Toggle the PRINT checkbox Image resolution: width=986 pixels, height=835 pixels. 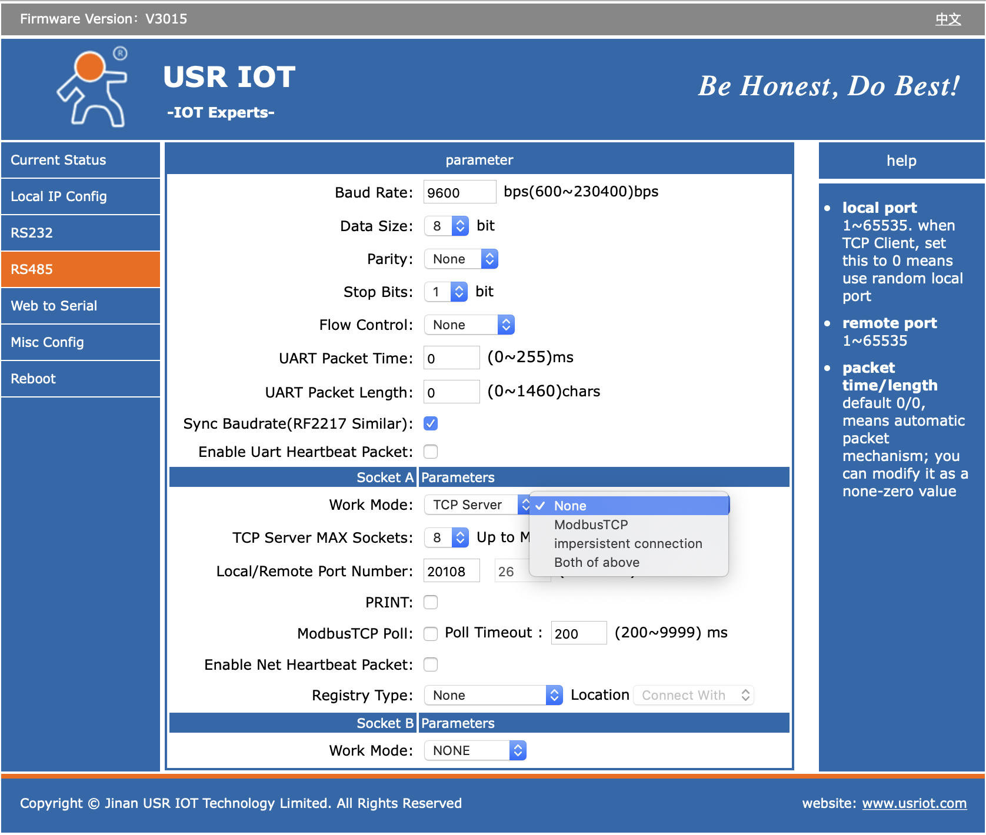431,602
